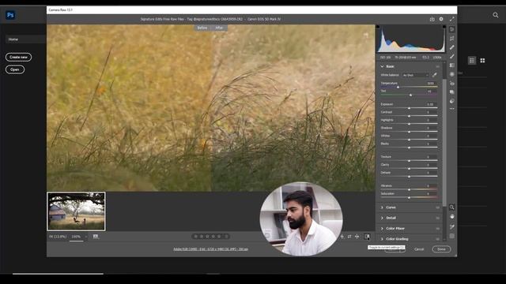The image size is (506, 284).
Task: Toggle shadow clipping warning in histogram
Action: tap(378, 27)
